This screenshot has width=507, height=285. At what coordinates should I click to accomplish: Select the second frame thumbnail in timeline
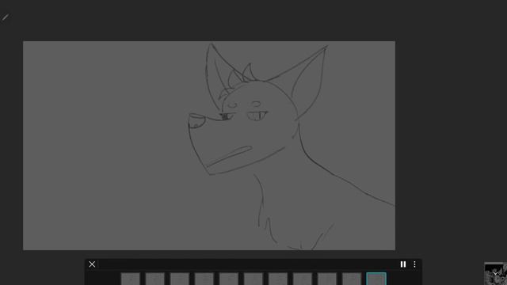[x=155, y=279]
